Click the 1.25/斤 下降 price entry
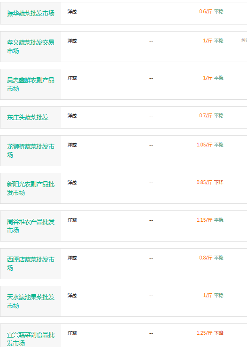This screenshot has height=347, width=247. 210,333
